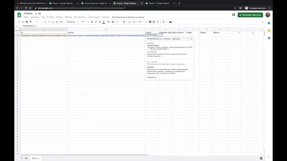Open the Инструменты menu
This screenshot has width=287, height=161.
[x=80, y=17]
